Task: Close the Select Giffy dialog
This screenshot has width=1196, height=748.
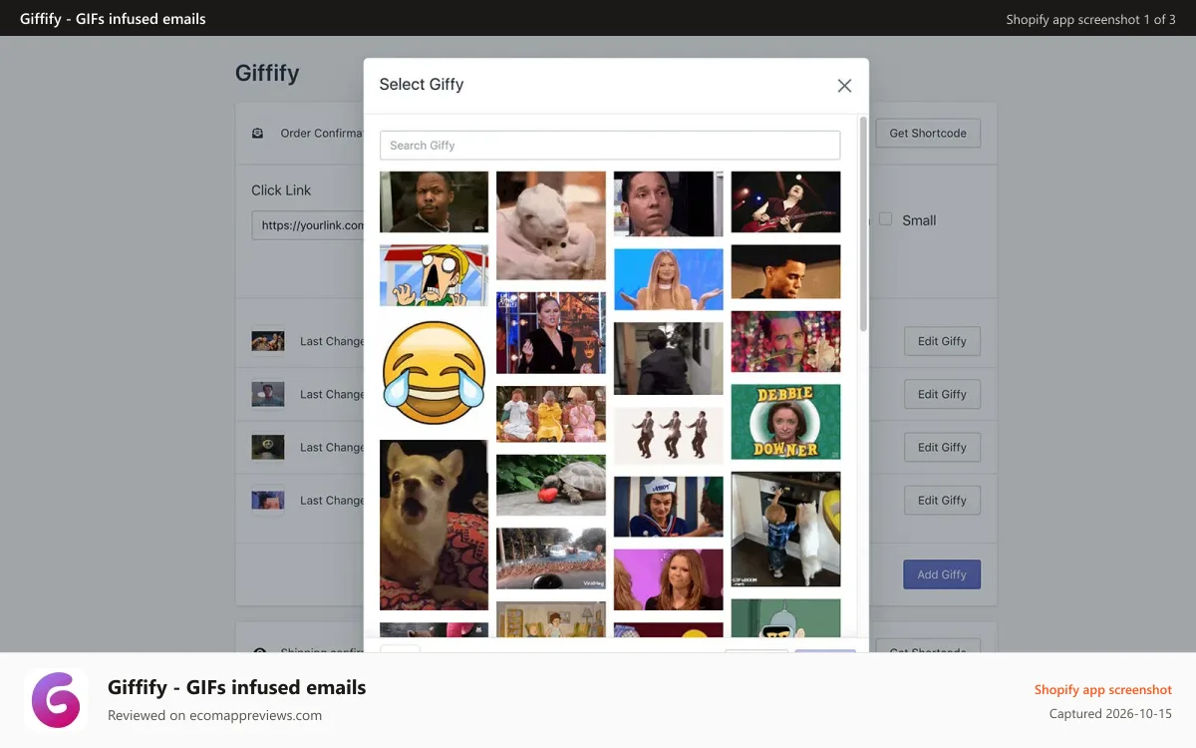Action: tap(844, 86)
